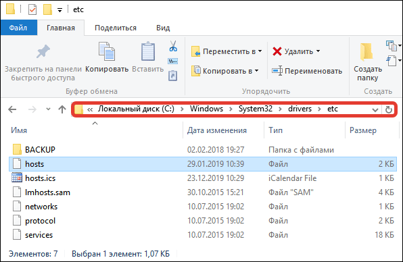403x262 pixels.
Task: Open the Файл menu tab
Action: pos(18,28)
